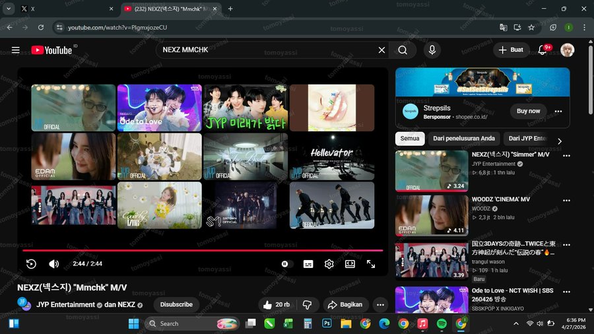Open Chrome tab search dropdown
The image size is (594, 334).
click(x=9, y=9)
